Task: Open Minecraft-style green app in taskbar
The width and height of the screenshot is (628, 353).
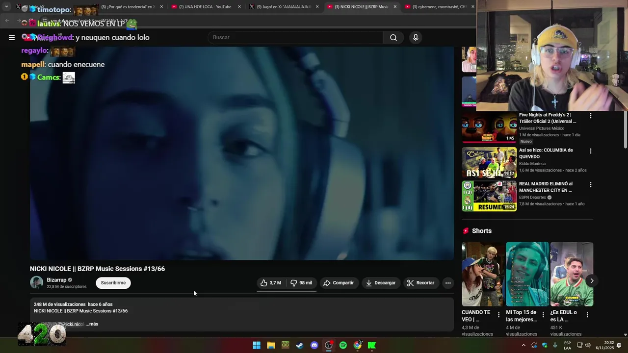Action: tap(286, 346)
